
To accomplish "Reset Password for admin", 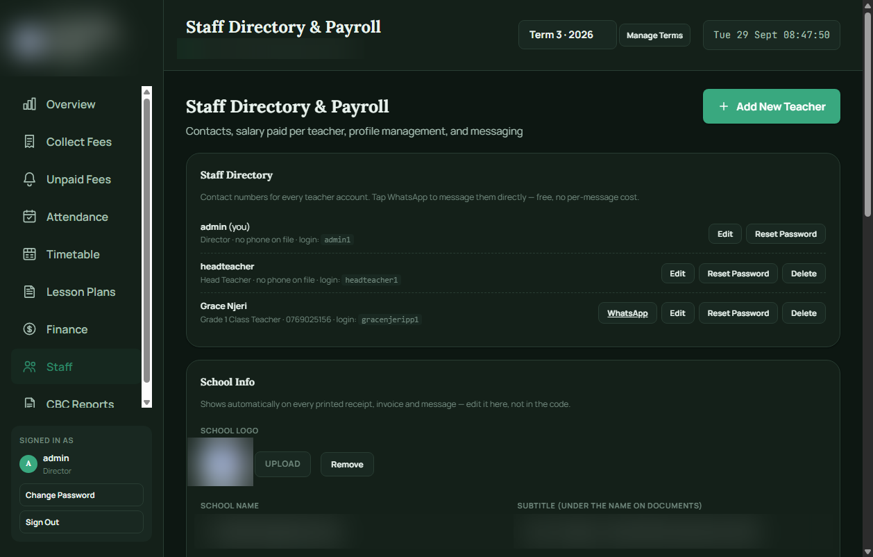I will (786, 234).
